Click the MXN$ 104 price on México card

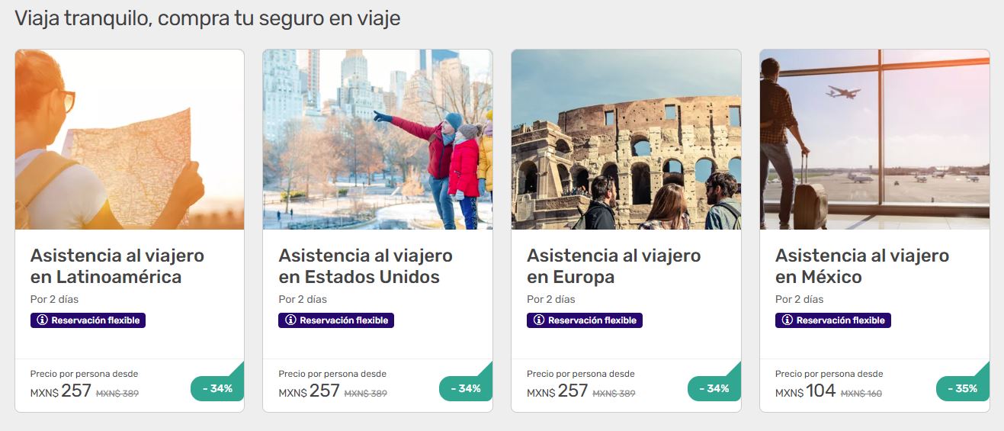tap(806, 391)
